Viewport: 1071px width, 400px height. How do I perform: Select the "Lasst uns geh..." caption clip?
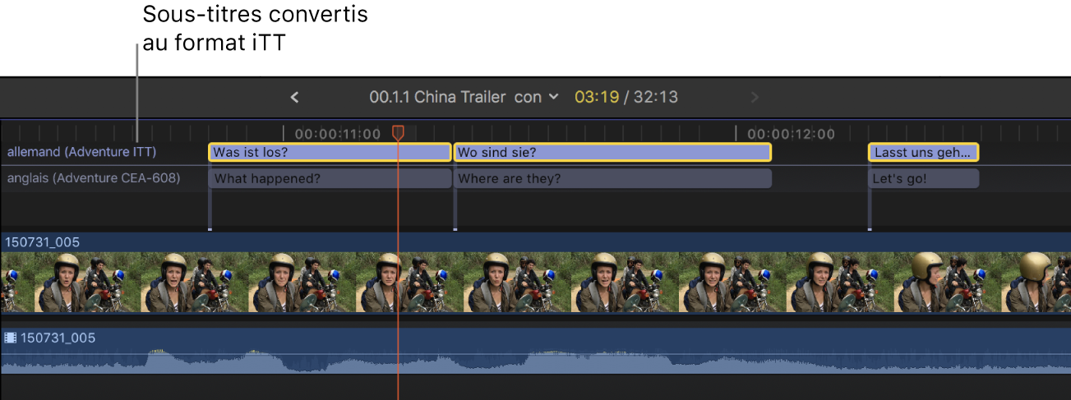pos(923,152)
